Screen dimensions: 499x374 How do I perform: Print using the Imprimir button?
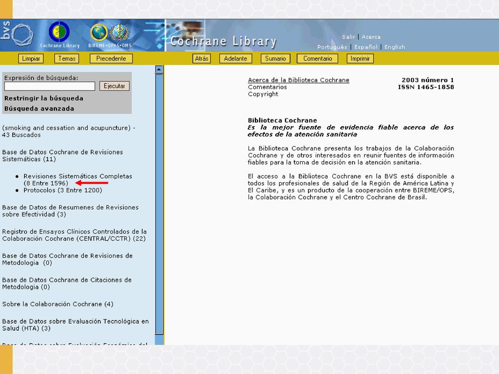click(360, 58)
